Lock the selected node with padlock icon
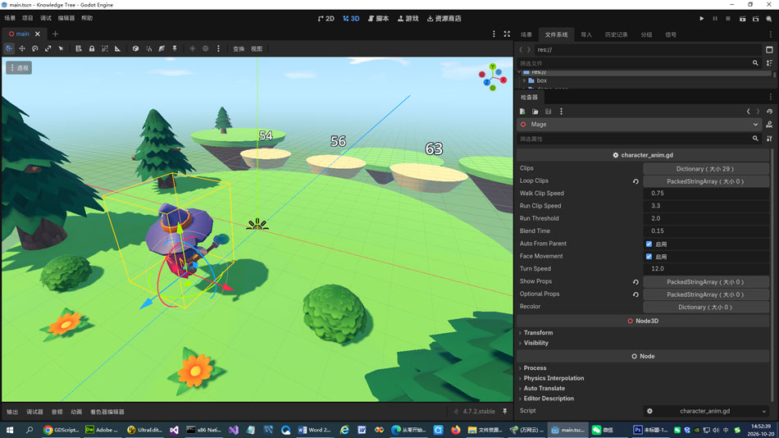 point(91,48)
